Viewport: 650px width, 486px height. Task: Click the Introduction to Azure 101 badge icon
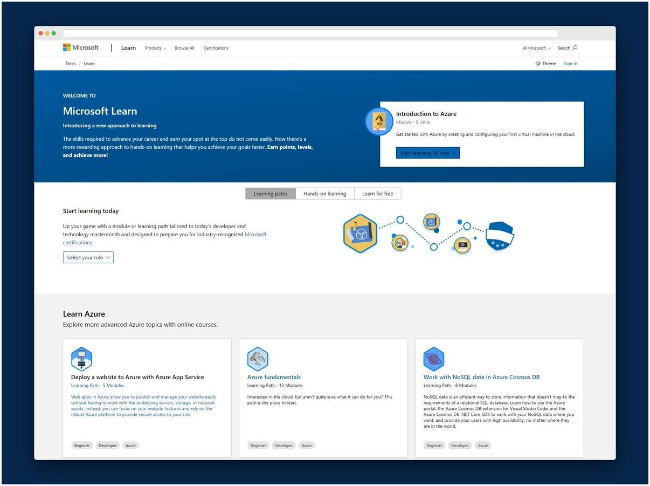coord(379,121)
